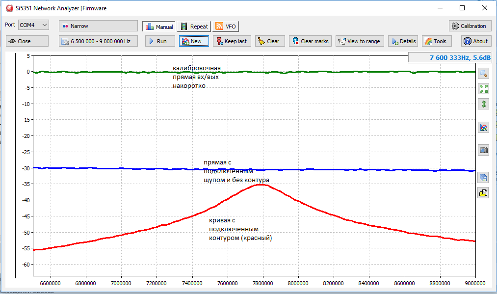
Task: Click the chart image icon in sidebar
Action: pos(483,128)
